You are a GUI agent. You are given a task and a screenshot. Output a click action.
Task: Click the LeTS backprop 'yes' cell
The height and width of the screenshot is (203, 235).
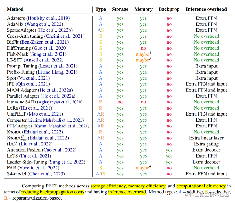pos(169,156)
